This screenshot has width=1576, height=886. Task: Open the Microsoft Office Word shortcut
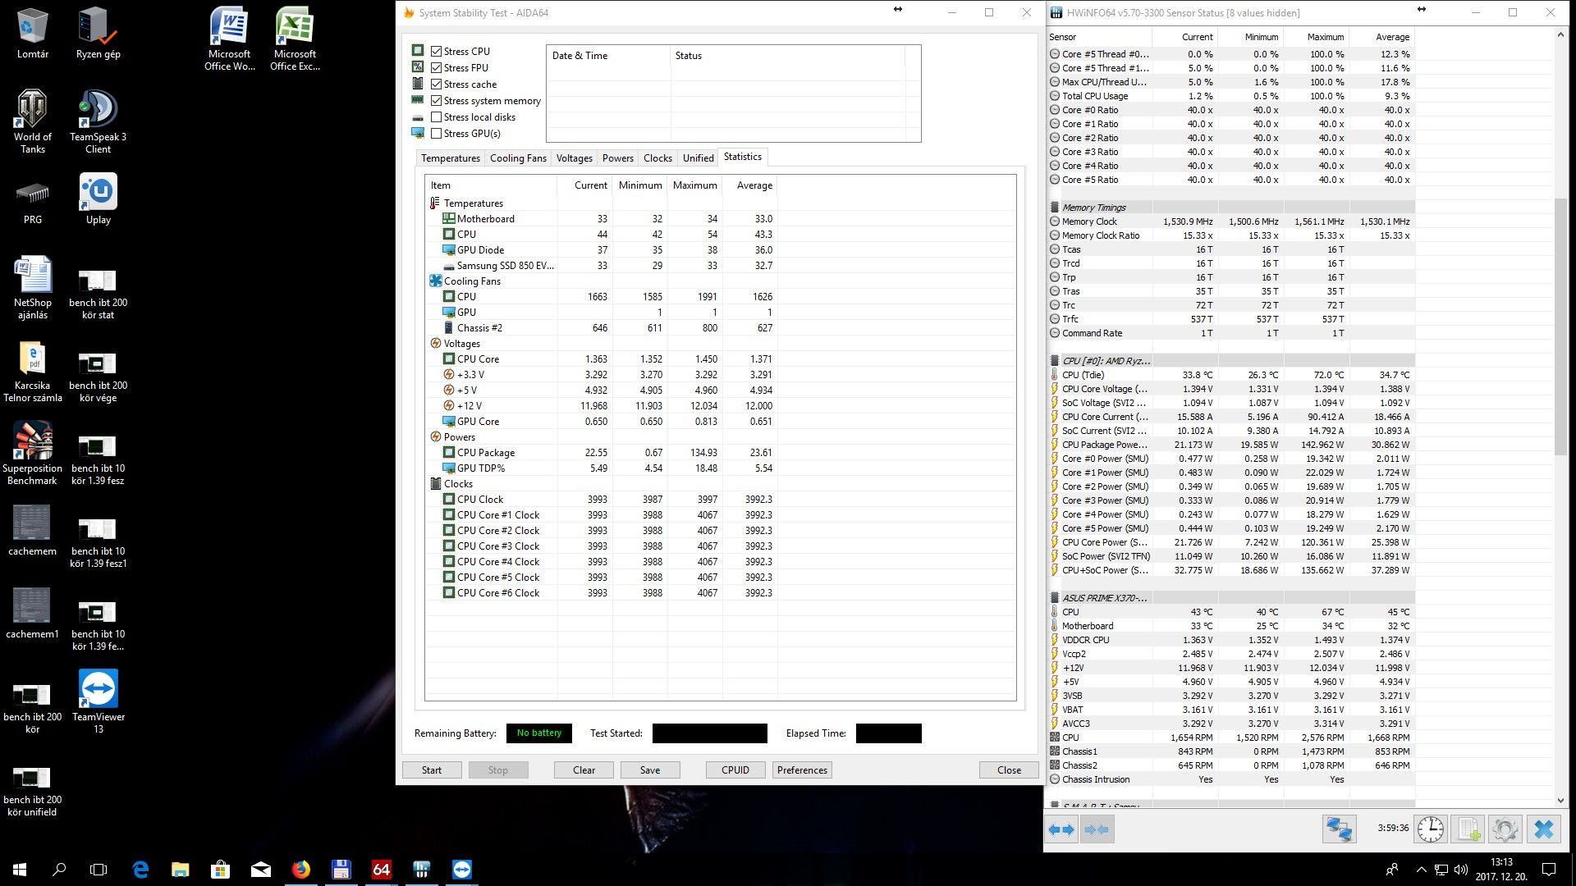[229, 39]
